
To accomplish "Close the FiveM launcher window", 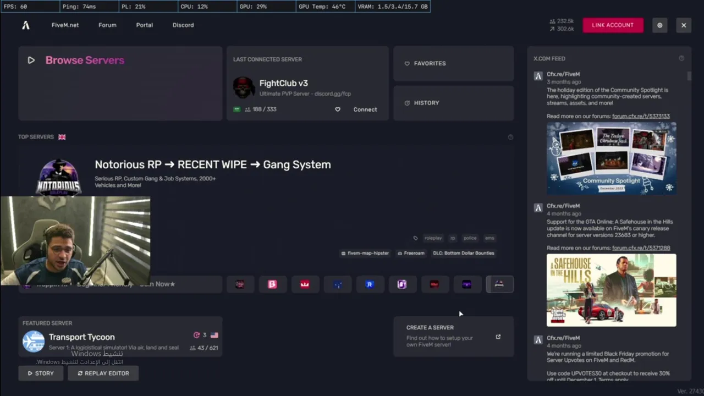I will 684,25.
